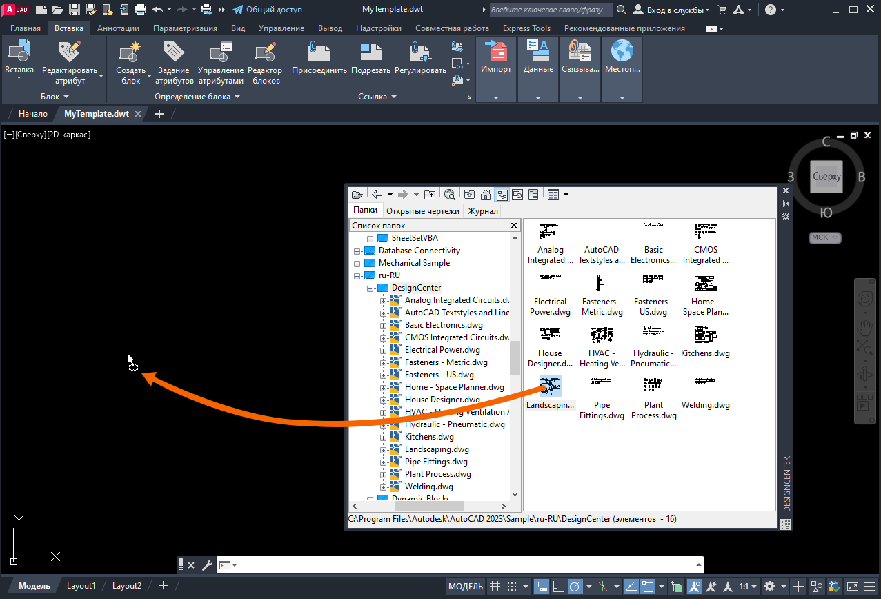Open the Местоп... location panel

point(622,70)
